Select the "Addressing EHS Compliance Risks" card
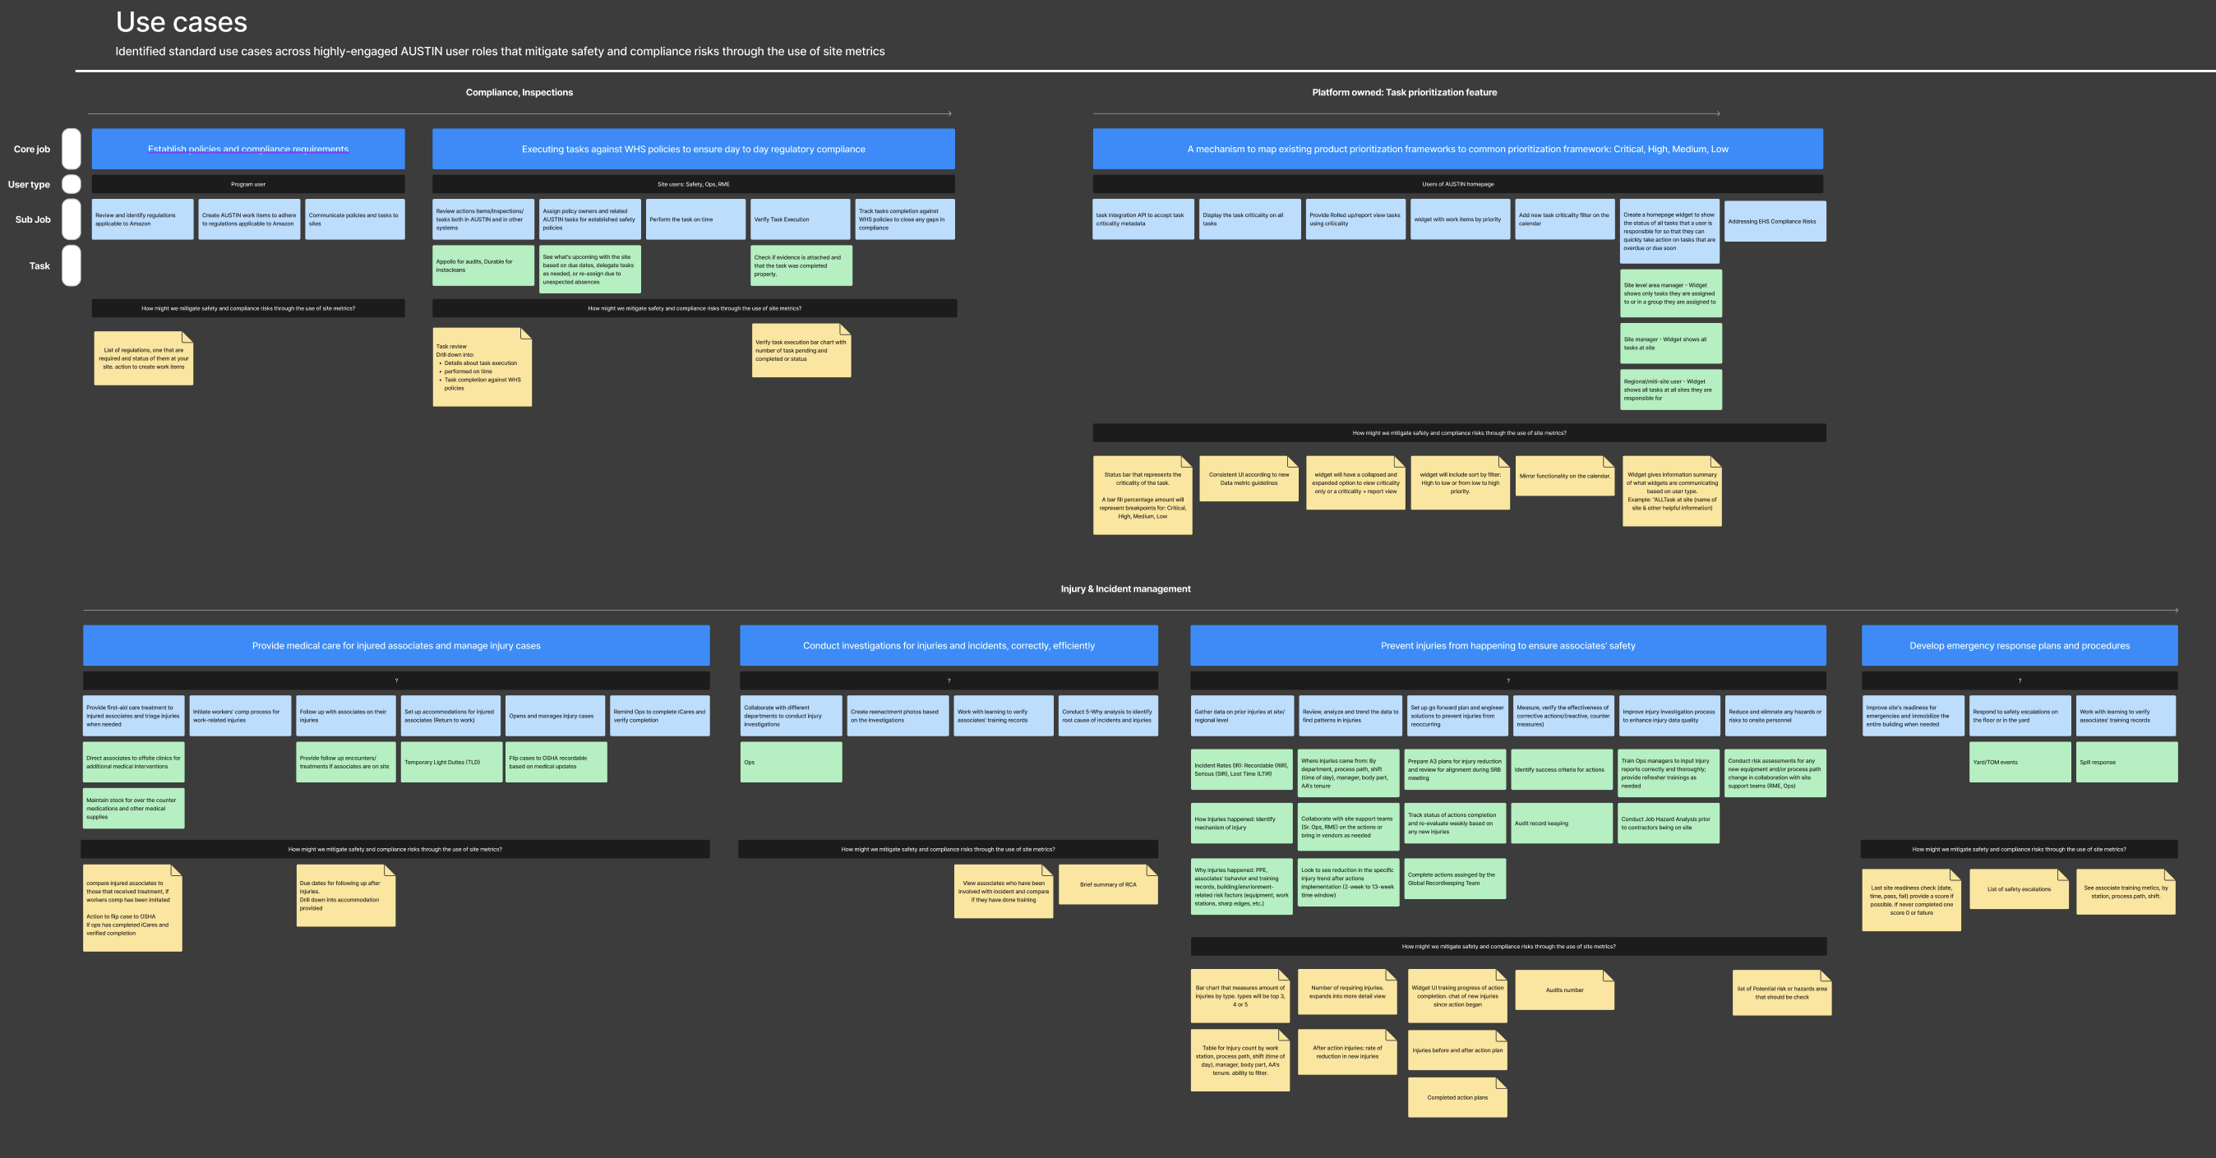Screen dimensions: 2216x1158 [x=1775, y=220]
